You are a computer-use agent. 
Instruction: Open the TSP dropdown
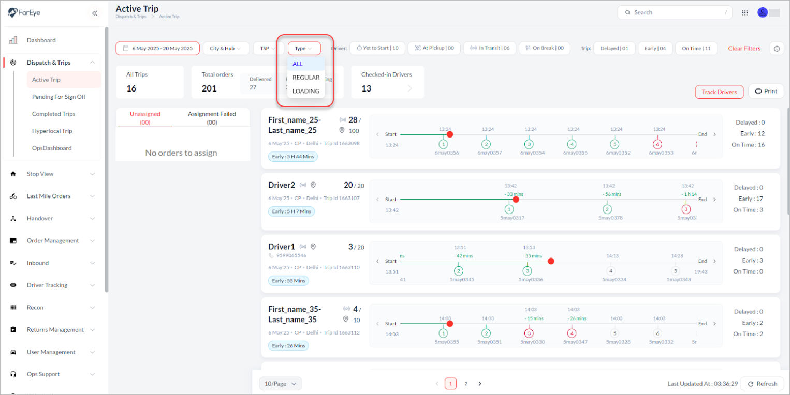pyautogui.click(x=268, y=48)
